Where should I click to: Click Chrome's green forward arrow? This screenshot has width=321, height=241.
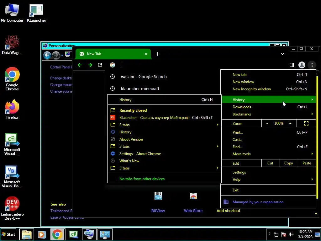click(x=90, y=65)
